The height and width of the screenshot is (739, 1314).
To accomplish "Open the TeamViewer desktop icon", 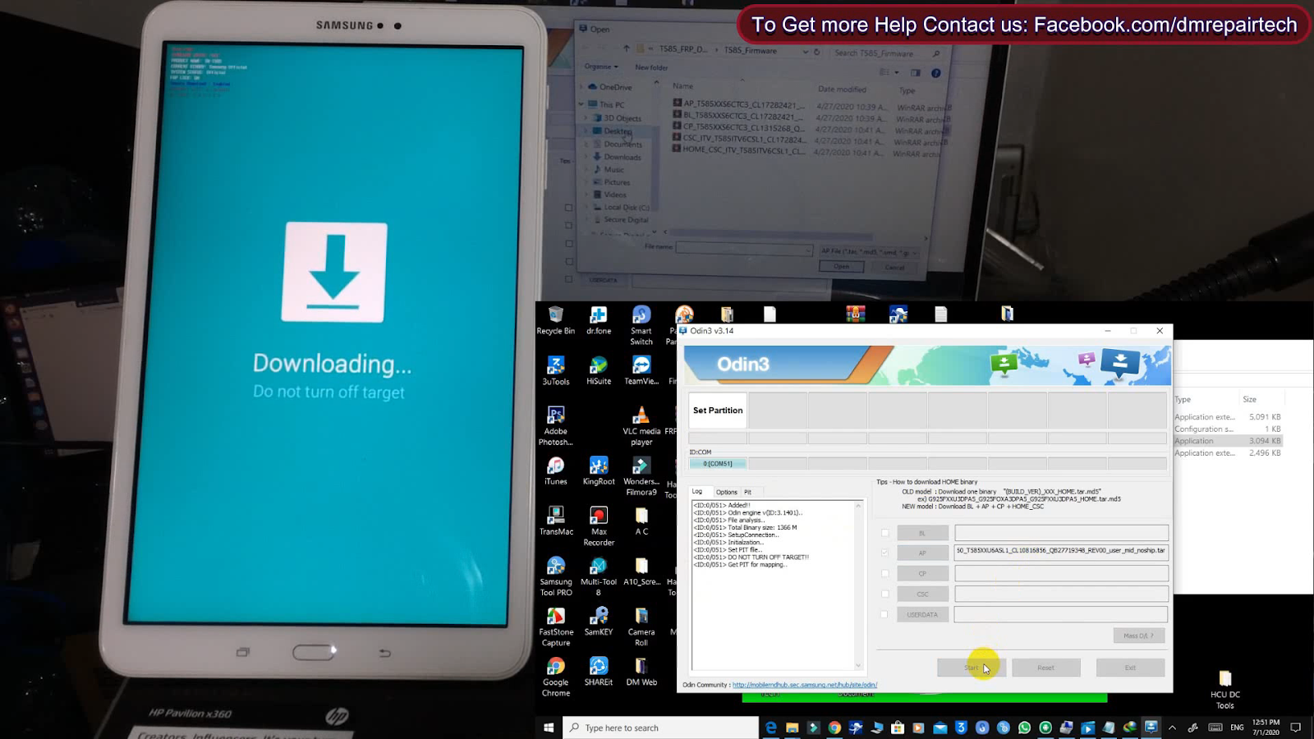I will pos(641,370).
